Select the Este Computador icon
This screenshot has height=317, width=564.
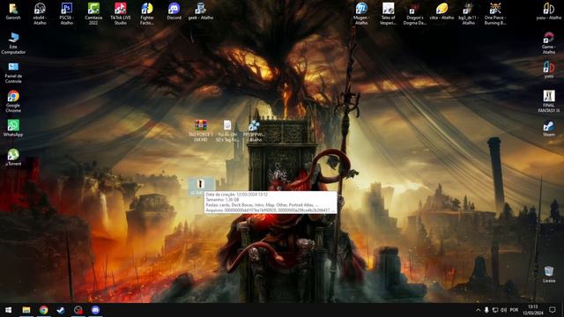click(x=13, y=43)
